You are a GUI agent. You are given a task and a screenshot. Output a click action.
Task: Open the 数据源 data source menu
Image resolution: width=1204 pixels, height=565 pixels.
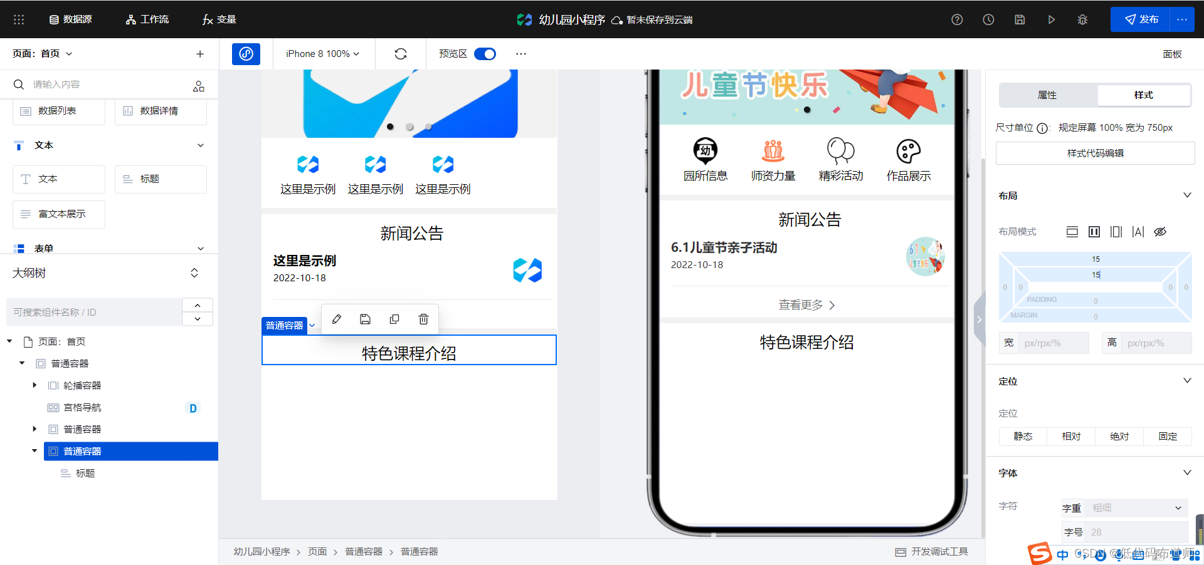click(x=70, y=19)
